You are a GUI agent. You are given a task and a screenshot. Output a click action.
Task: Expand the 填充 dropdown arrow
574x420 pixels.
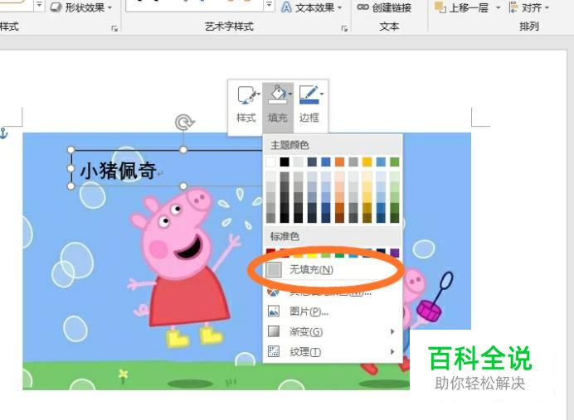290,94
